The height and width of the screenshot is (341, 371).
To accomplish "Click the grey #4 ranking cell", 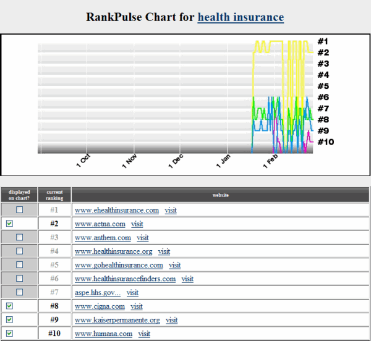I will tap(54, 251).
